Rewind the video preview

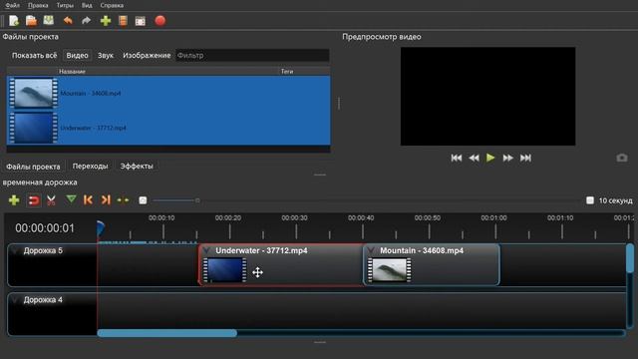[x=474, y=158]
